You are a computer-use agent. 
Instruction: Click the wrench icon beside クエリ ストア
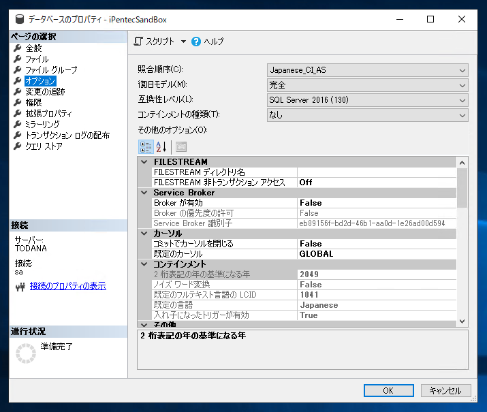(18, 146)
